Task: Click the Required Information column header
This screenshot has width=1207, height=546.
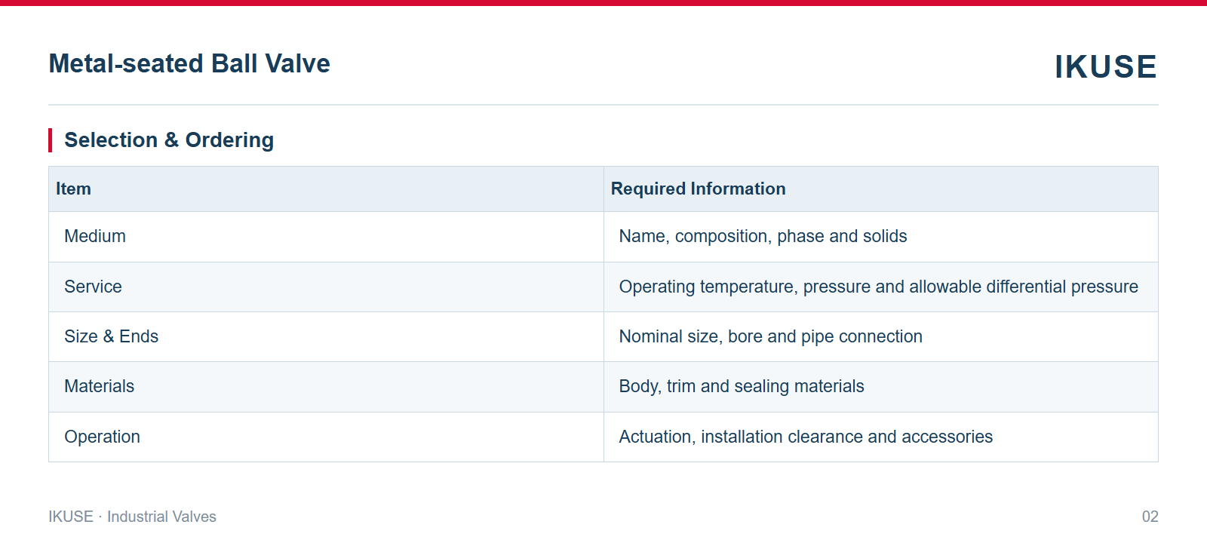Action: [881, 189]
